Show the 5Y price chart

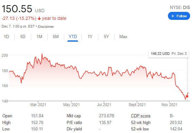pyautogui.click(x=106, y=37)
